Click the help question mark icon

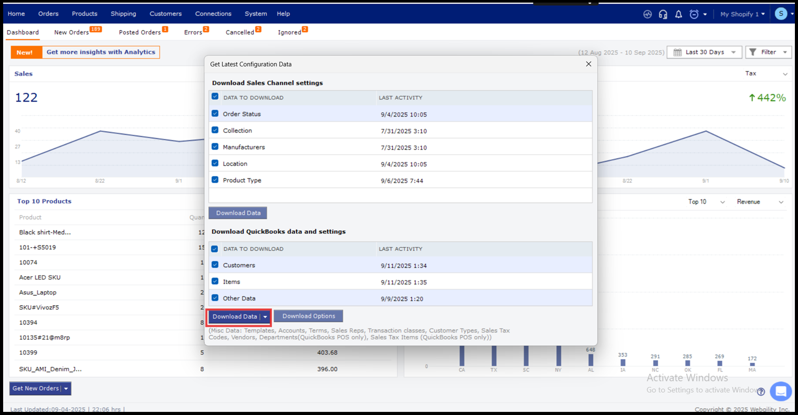pyautogui.click(x=761, y=392)
